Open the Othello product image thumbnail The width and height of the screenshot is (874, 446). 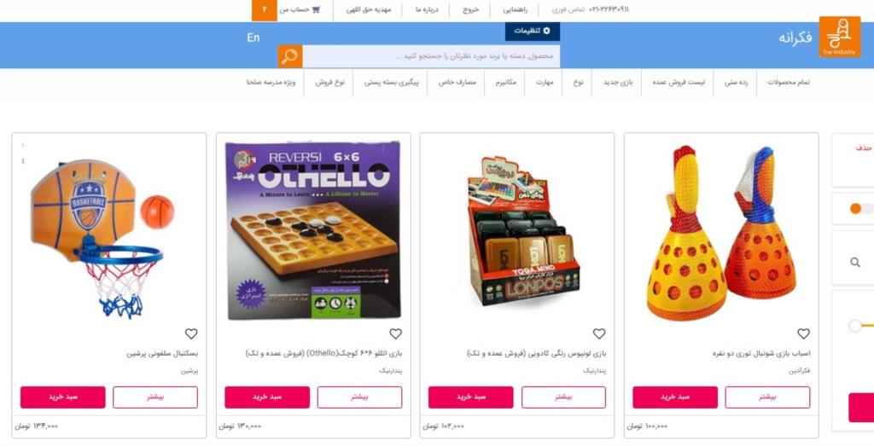click(x=312, y=230)
